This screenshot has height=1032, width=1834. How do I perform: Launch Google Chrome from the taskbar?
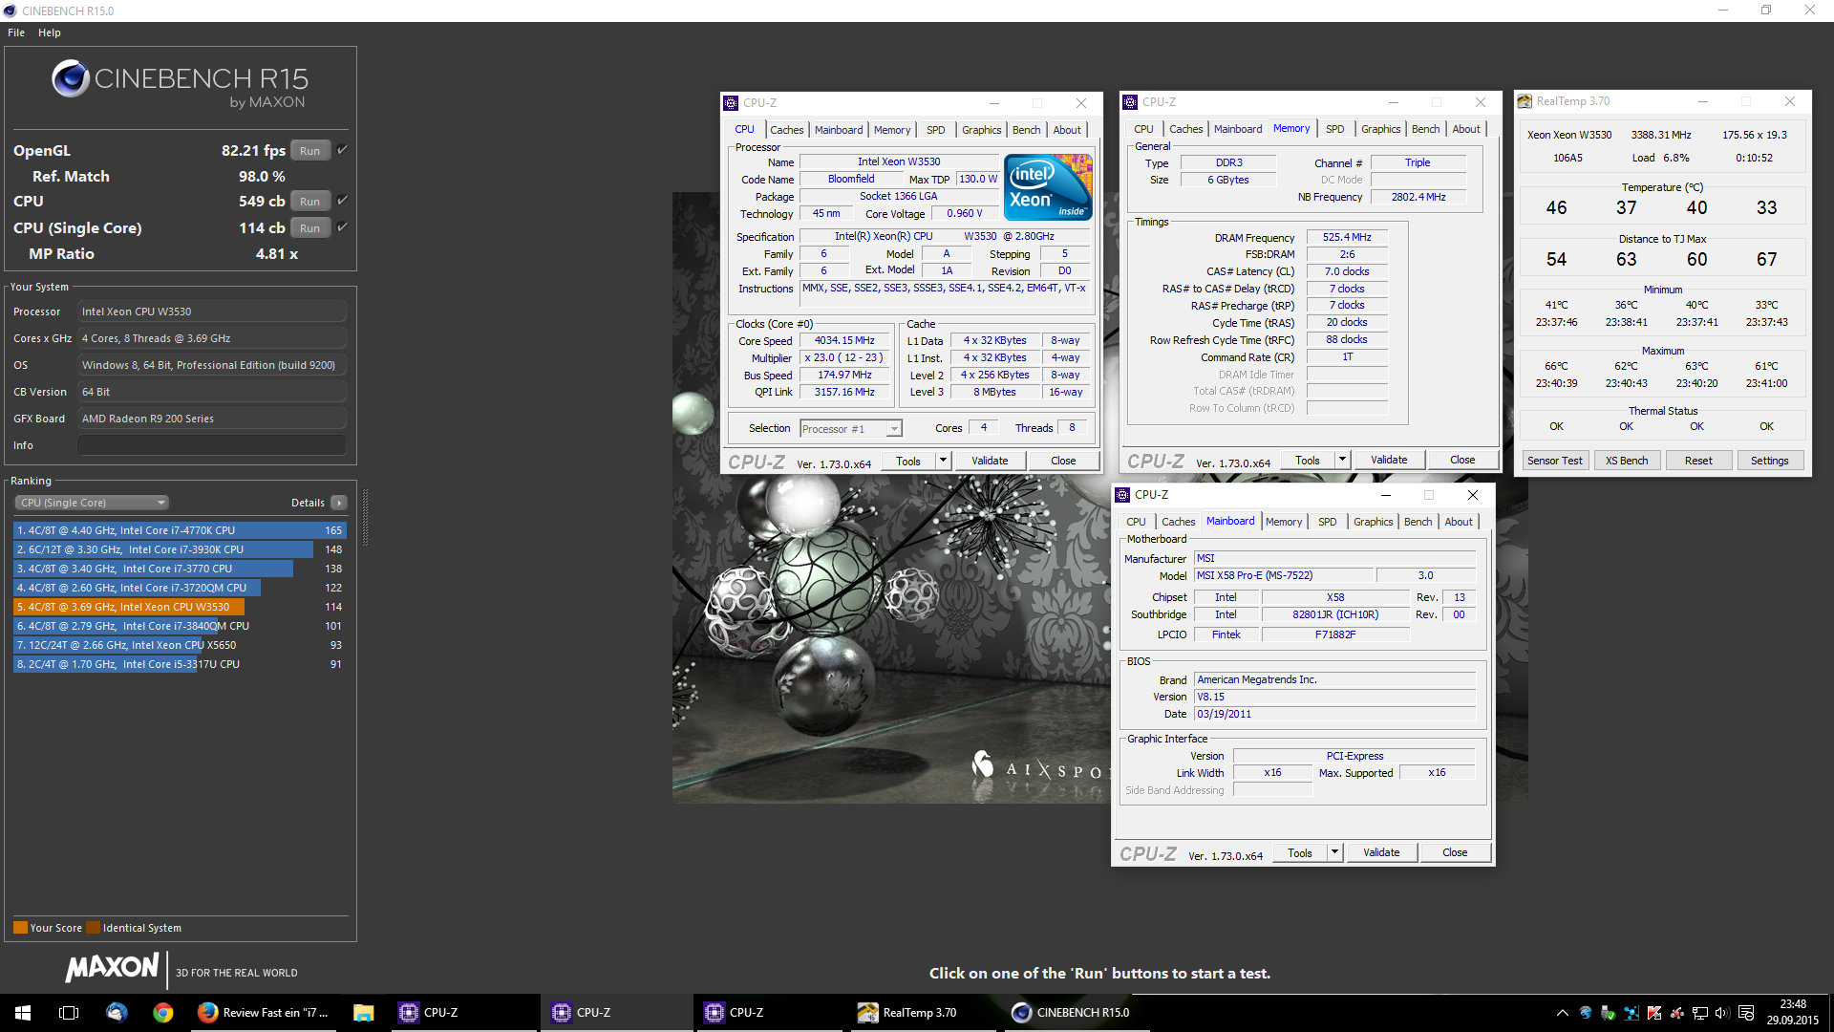[163, 1013]
